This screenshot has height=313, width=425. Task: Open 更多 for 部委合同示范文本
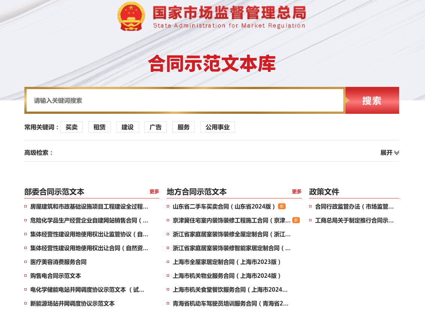point(154,192)
